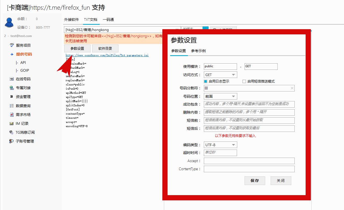The height and width of the screenshot is (210, 344).
Task: Click the 短信后 input field
Action: click(x=249, y=128)
